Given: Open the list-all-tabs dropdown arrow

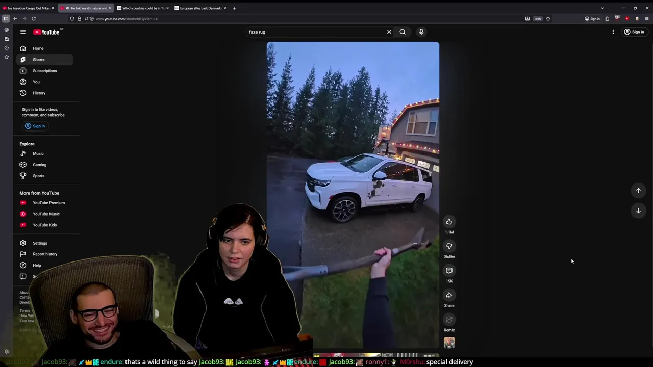Looking at the screenshot, I should pyautogui.click(x=602, y=8).
